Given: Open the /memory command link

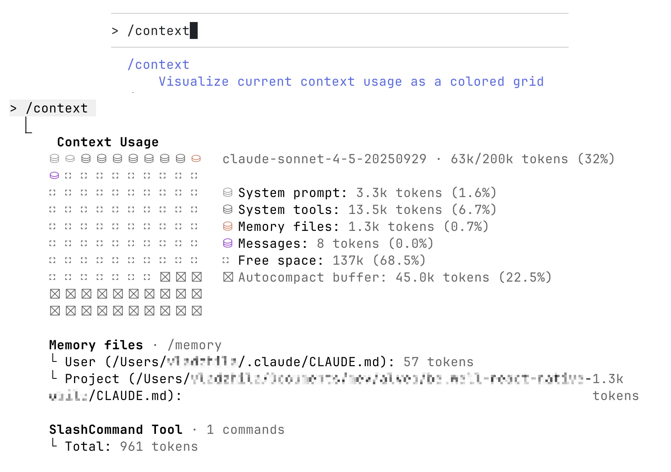Looking at the screenshot, I should (195, 345).
